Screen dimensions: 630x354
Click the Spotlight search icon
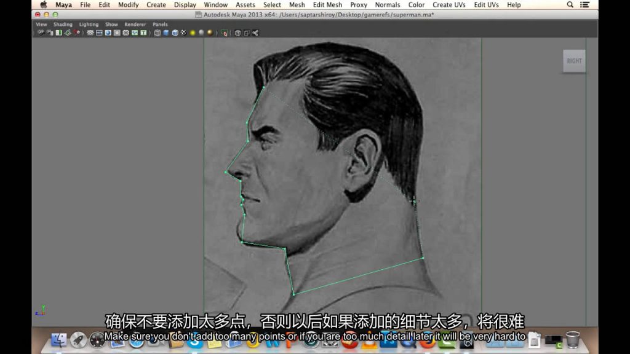point(570,5)
